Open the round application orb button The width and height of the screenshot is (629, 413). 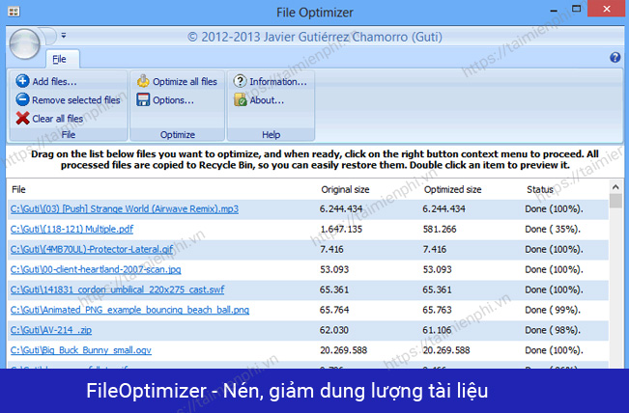(24, 44)
